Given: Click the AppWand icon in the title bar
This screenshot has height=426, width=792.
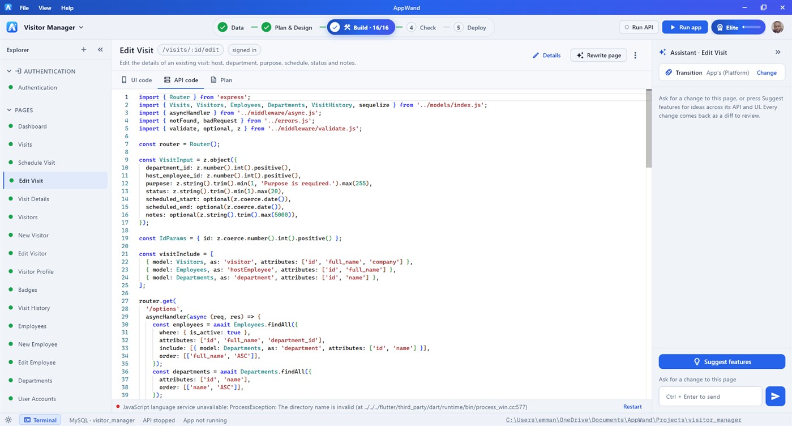Looking at the screenshot, I should tap(8, 7).
